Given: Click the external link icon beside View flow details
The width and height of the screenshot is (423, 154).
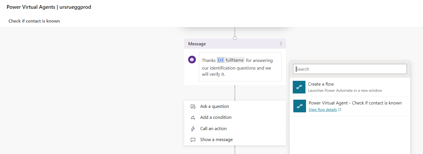Looking at the screenshot, I should pos(340,110).
